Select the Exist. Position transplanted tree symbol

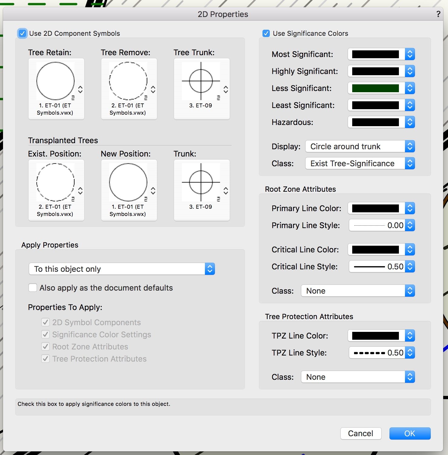click(56, 182)
